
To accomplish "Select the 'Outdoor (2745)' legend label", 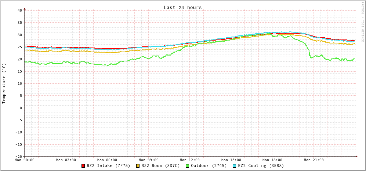I will (209, 166).
